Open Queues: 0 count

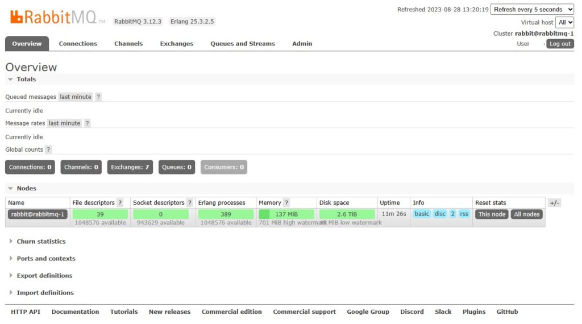[177, 167]
